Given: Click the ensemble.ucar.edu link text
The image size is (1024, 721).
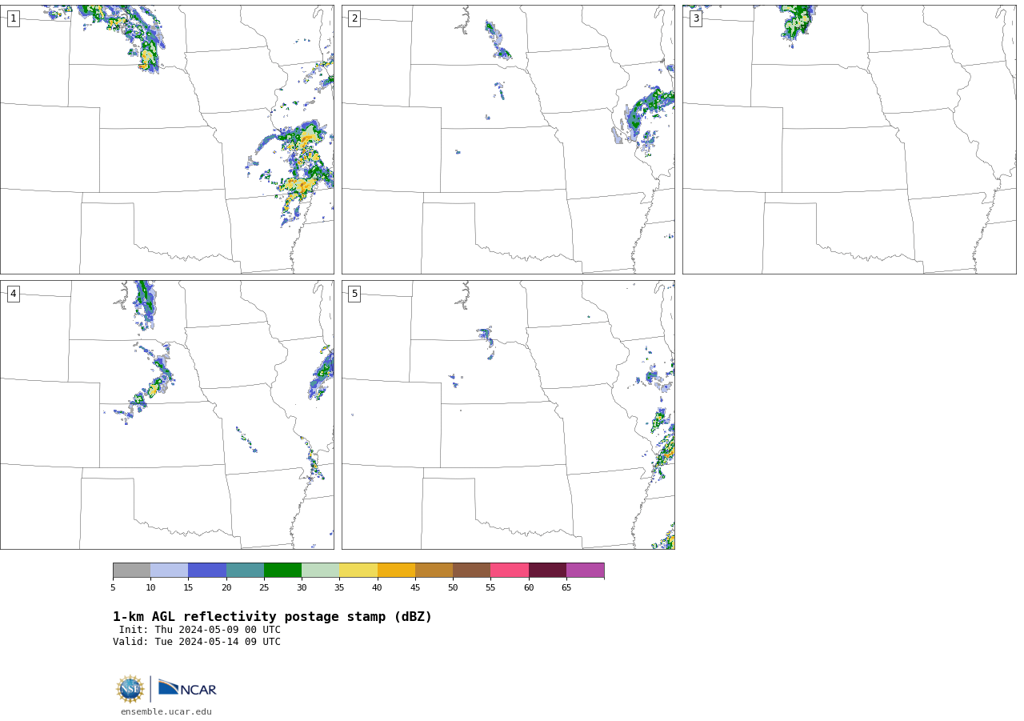Looking at the screenshot, I should tap(166, 711).
